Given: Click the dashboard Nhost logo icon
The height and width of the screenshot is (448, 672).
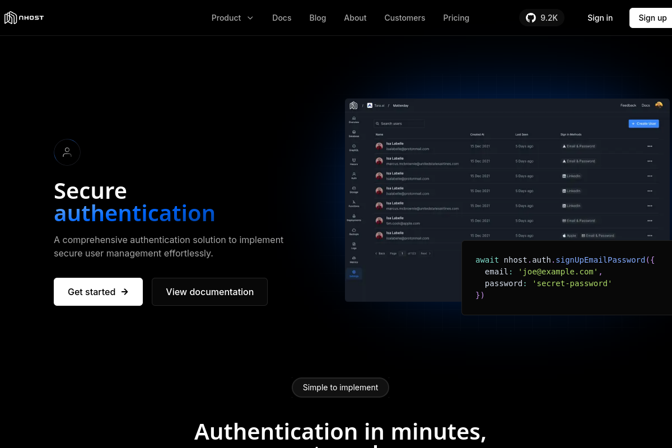Looking at the screenshot, I should pyautogui.click(x=353, y=105).
